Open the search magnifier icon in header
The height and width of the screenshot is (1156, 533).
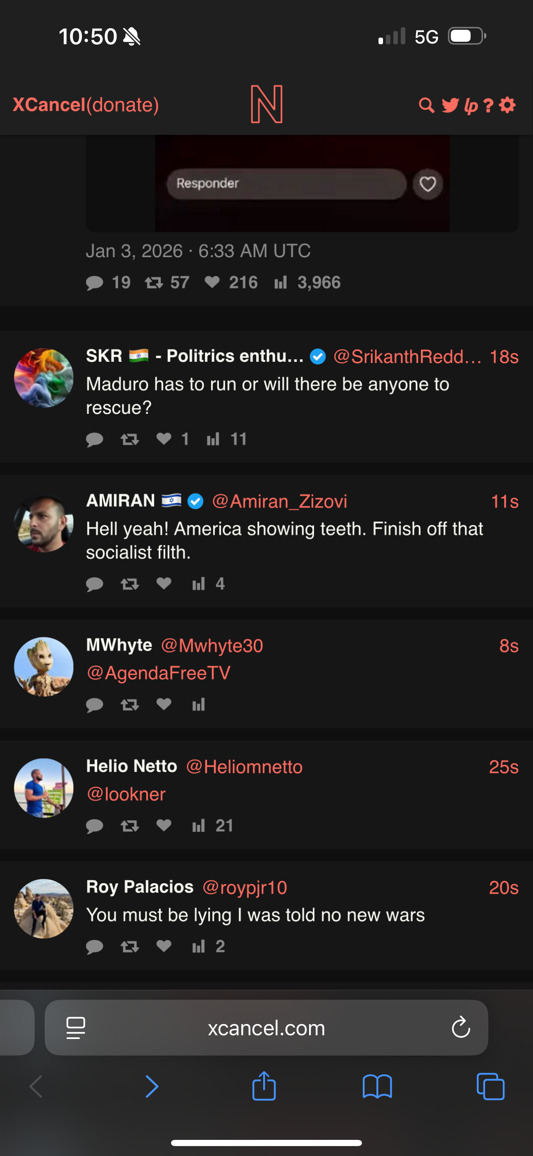426,105
